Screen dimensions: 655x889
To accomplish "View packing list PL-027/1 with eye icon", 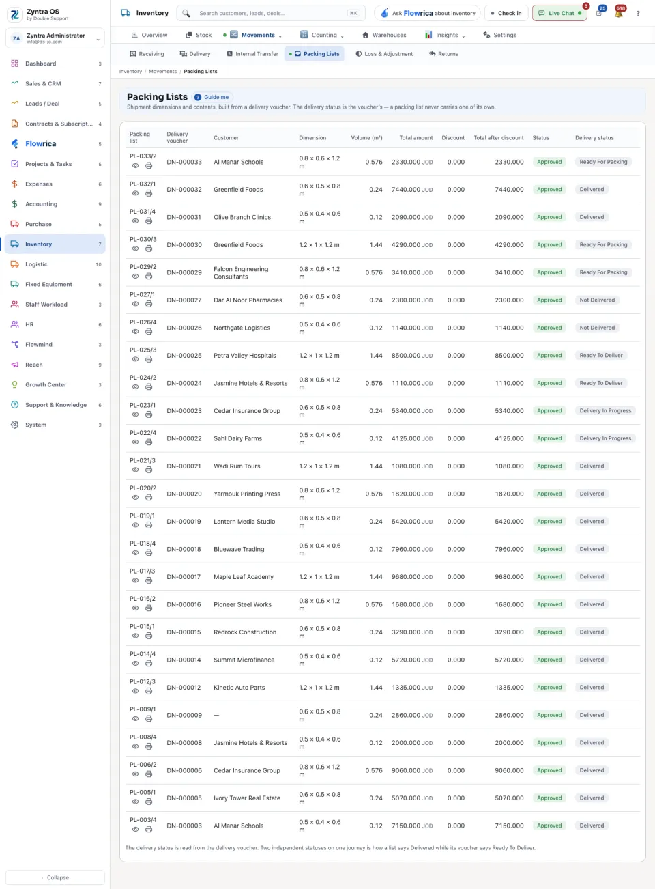I will pos(135,304).
